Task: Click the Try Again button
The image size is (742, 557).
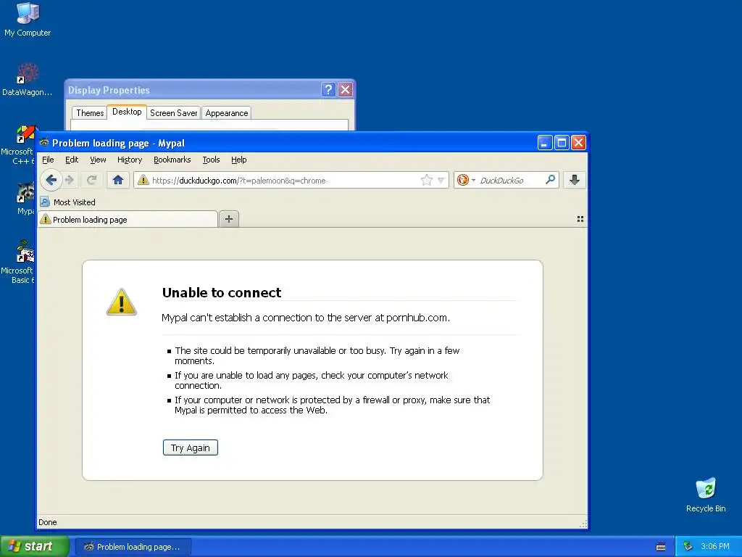Action: pos(191,447)
